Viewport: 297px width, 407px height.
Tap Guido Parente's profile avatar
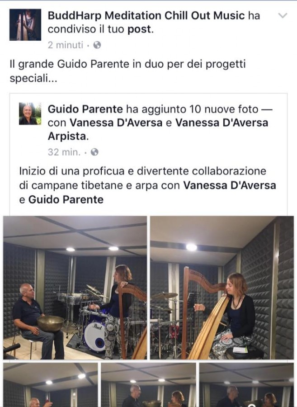click(30, 114)
